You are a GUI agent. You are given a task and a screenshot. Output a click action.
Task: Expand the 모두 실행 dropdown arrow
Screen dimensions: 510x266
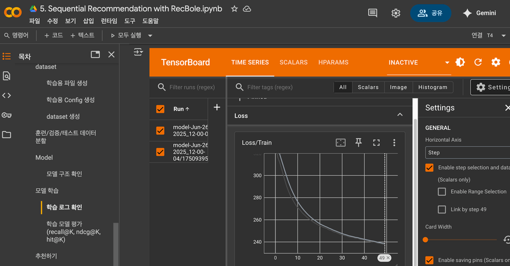click(150, 36)
